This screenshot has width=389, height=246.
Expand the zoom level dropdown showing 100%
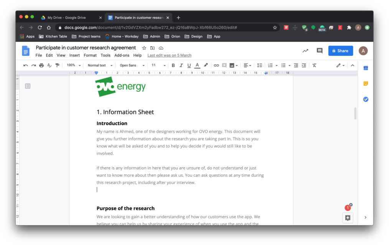[x=73, y=65]
